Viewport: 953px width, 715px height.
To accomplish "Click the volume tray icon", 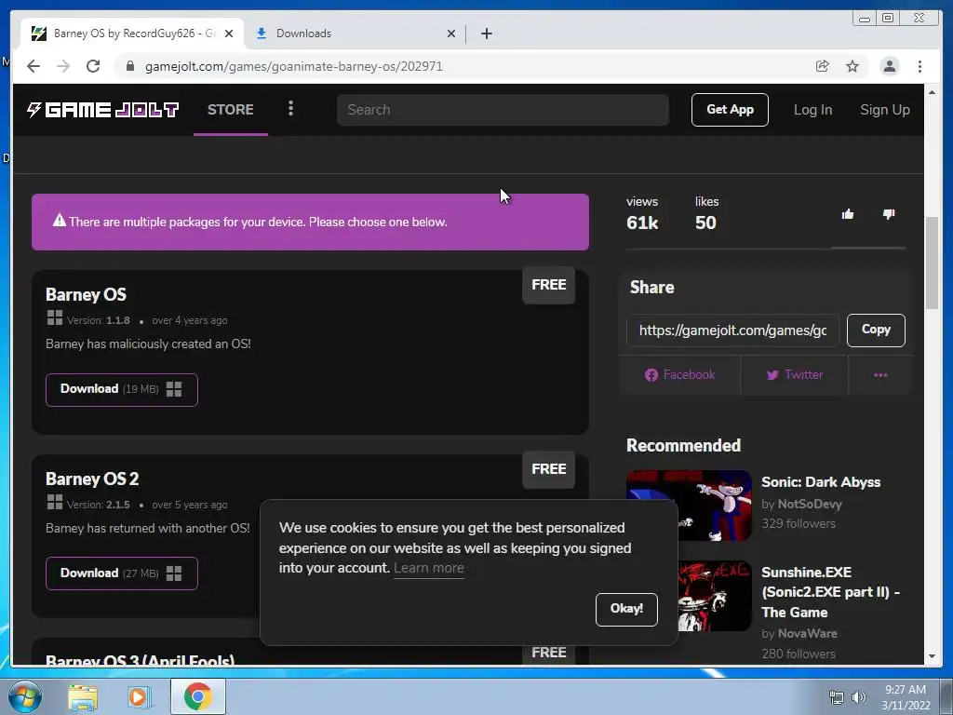I will point(858,697).
